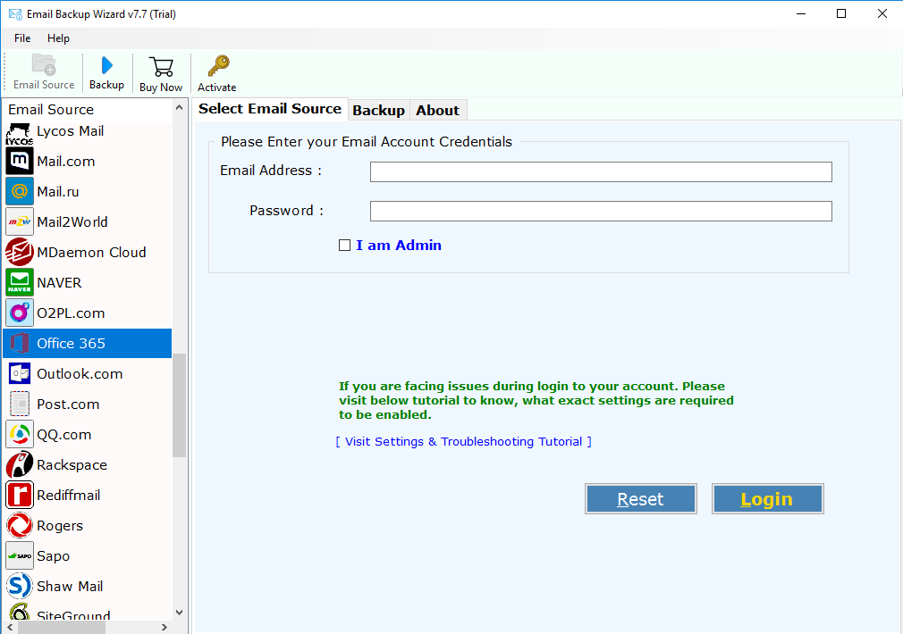Select the Shaw Mail text entry
903x634 pixels.
[70, 587]
